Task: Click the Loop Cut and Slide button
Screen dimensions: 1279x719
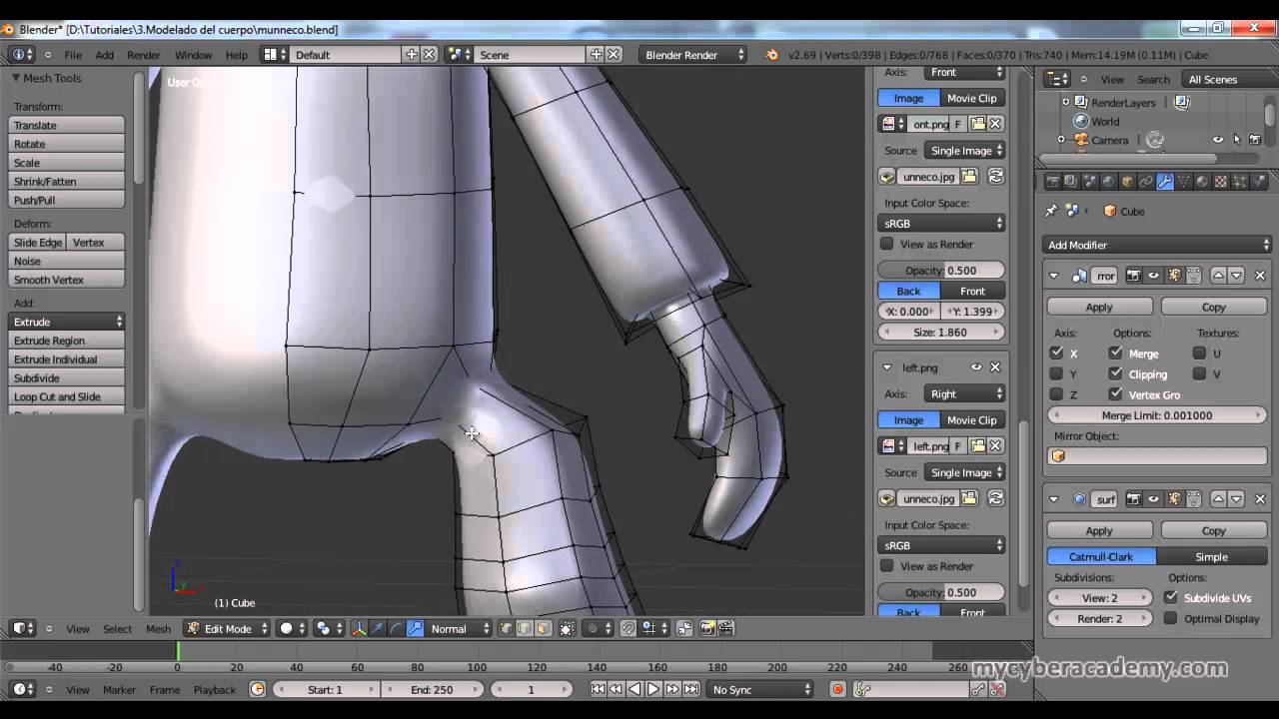Action: coord(67,396)
